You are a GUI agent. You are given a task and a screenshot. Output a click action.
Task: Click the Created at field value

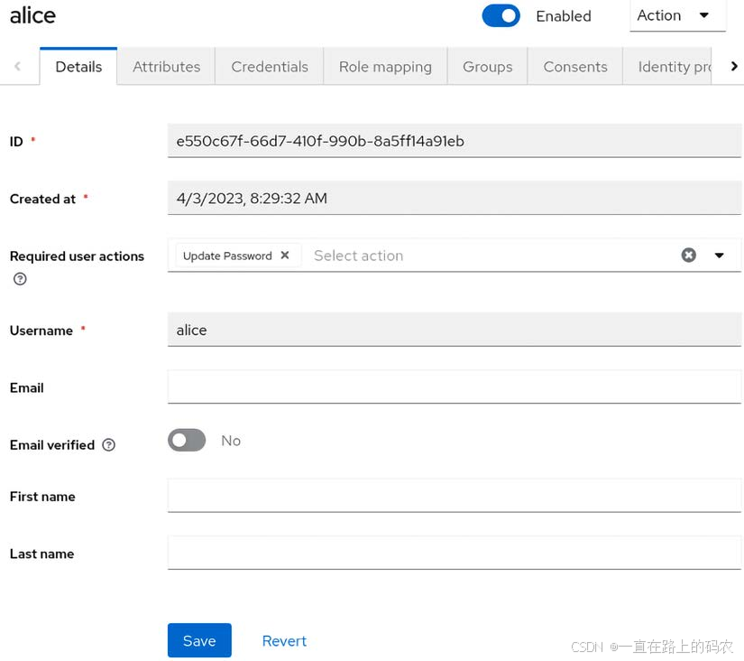[455, 198]
